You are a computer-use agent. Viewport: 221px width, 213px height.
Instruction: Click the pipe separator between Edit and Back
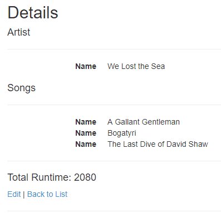coord(24,195)
